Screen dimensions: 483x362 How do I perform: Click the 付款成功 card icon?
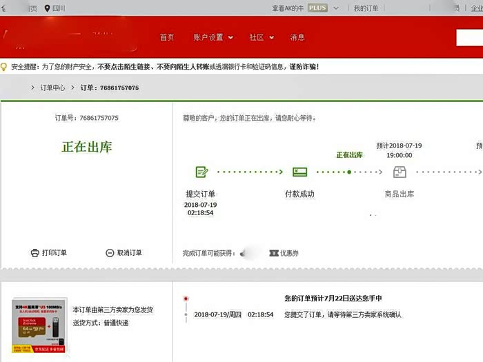coord(299,172)
